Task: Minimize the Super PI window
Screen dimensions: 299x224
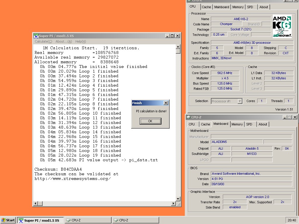Action: coord(167,36)
